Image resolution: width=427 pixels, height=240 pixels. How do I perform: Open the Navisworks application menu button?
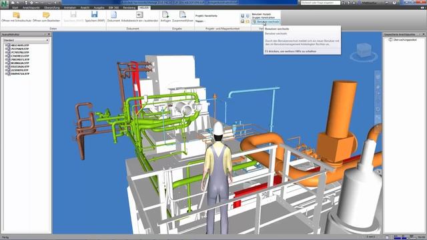click(5, 4)
